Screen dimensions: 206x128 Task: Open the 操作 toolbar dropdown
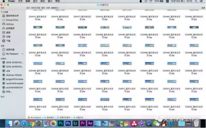(x=43, y=8)
